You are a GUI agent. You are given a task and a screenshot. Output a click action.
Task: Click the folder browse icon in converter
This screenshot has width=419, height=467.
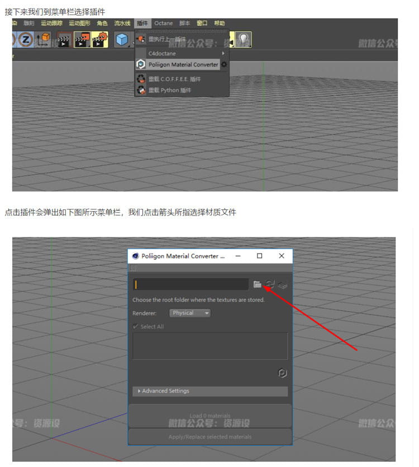(x=257, y=284)
